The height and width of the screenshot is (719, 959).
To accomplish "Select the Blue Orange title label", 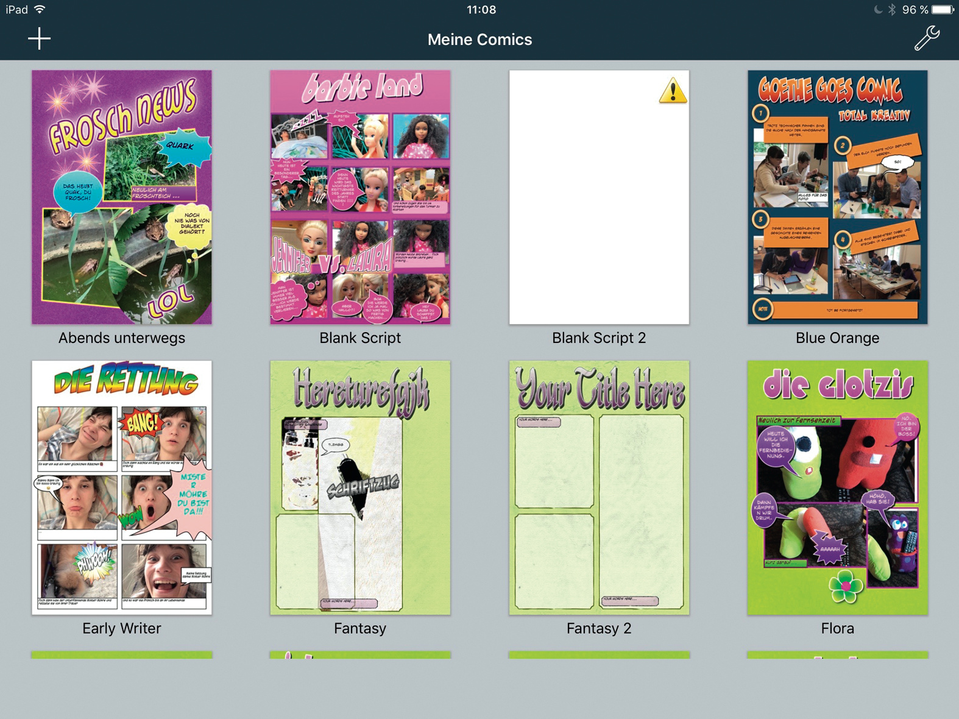I will pyautogui.click(x=837, y=338).
